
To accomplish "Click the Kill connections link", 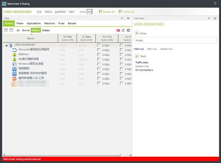I will (144, 70).
